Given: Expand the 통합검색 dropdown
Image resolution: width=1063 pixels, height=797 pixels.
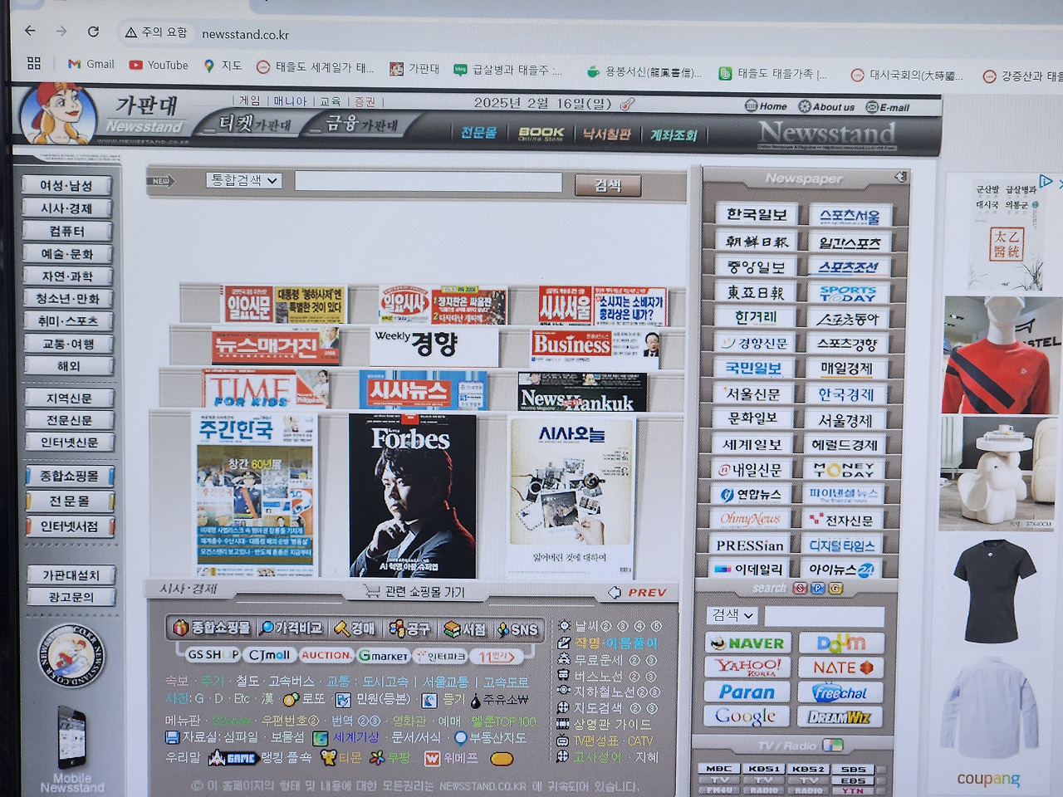Looking at the screenshot, I should pyautogui.click(x=243, y=180).
